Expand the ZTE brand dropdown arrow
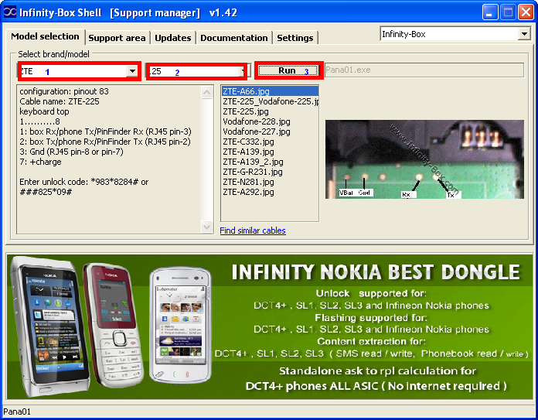 pyautogui.click(x=132, y=71)
